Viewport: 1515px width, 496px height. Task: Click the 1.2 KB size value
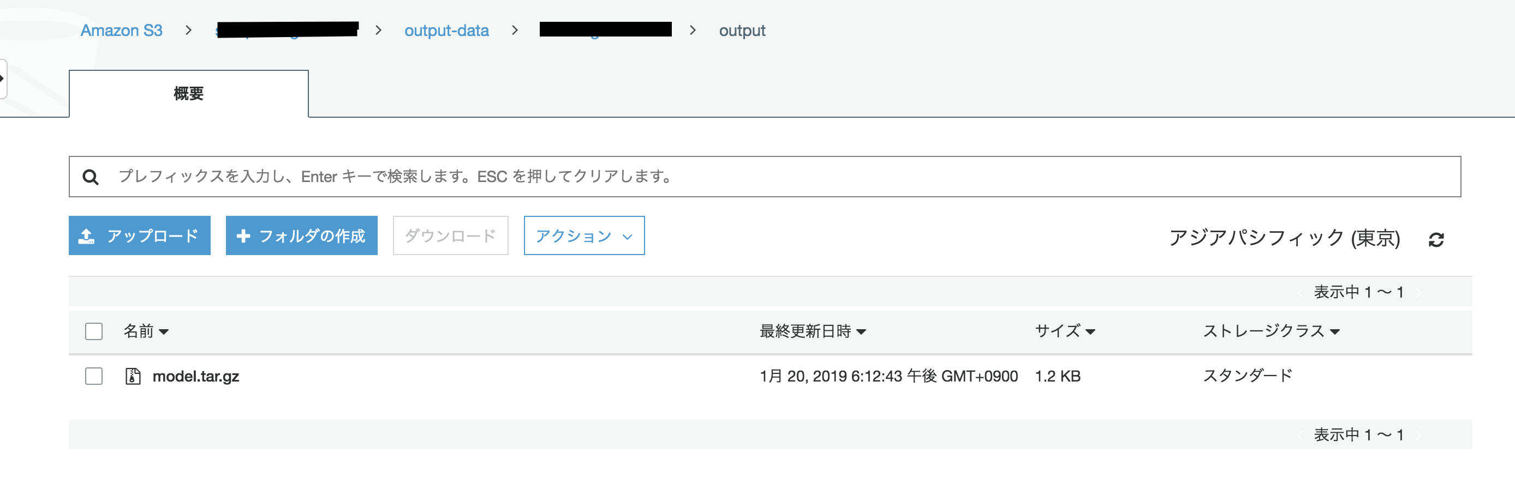[1058, 376]
